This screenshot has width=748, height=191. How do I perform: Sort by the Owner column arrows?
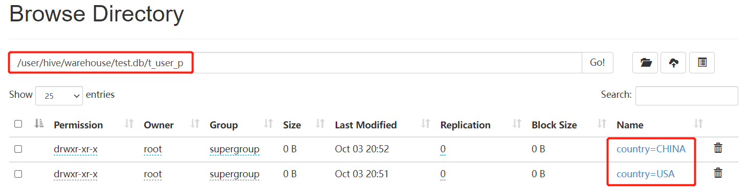coord(195,124)
